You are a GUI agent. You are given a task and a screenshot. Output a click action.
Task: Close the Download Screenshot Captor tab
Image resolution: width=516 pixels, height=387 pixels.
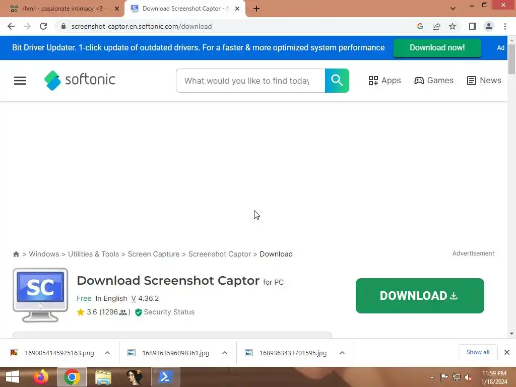point(237,9)
